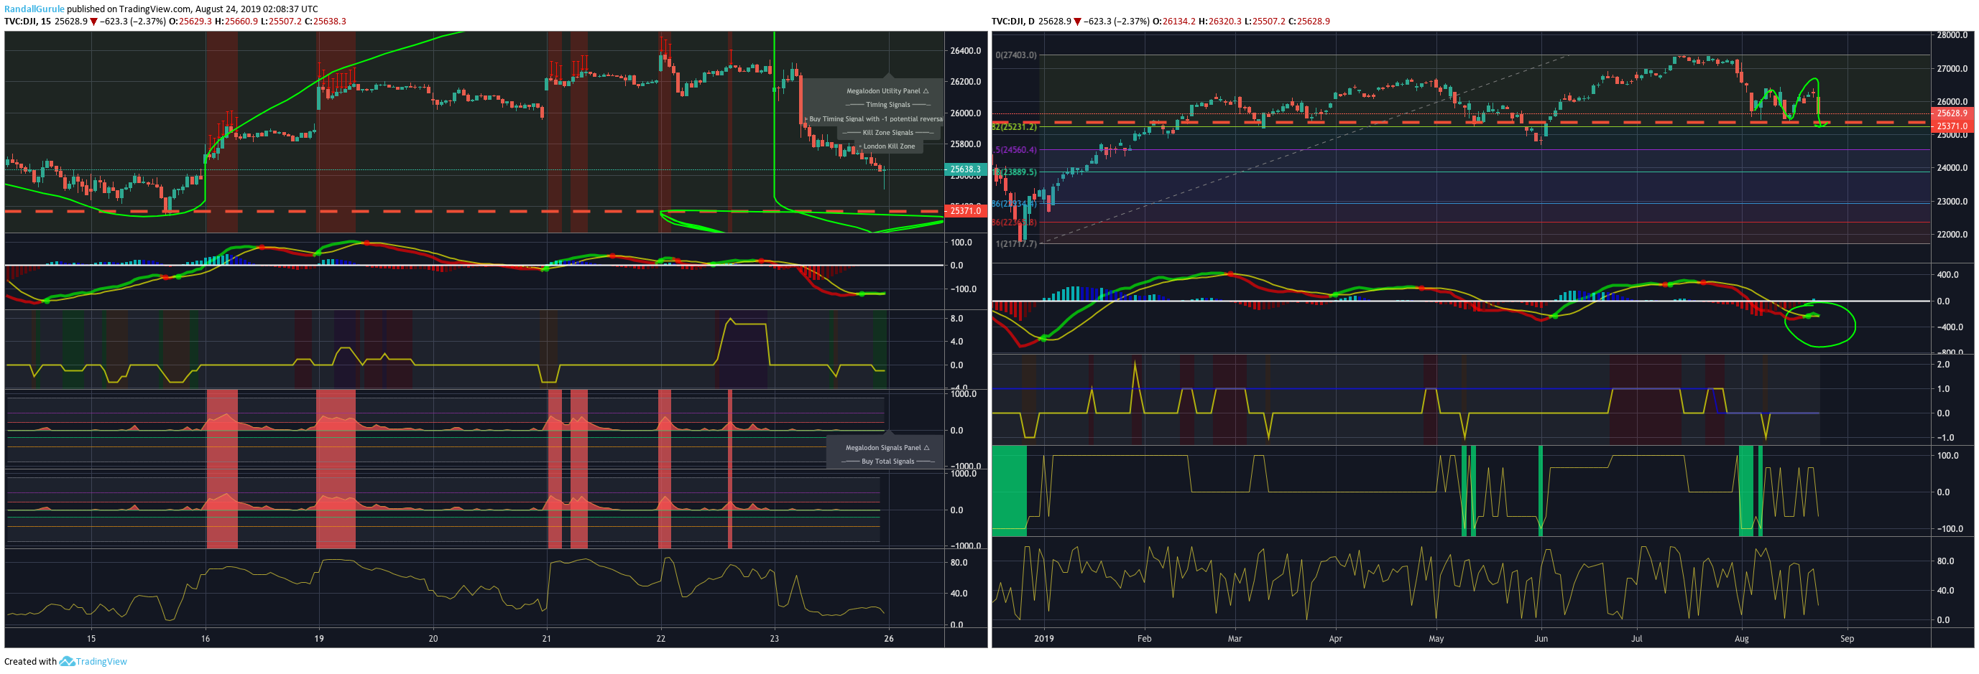Click the TVC:DJI, 15 symbol label
The height and width of the screenshot is (674, 1979).
point(27,22)
